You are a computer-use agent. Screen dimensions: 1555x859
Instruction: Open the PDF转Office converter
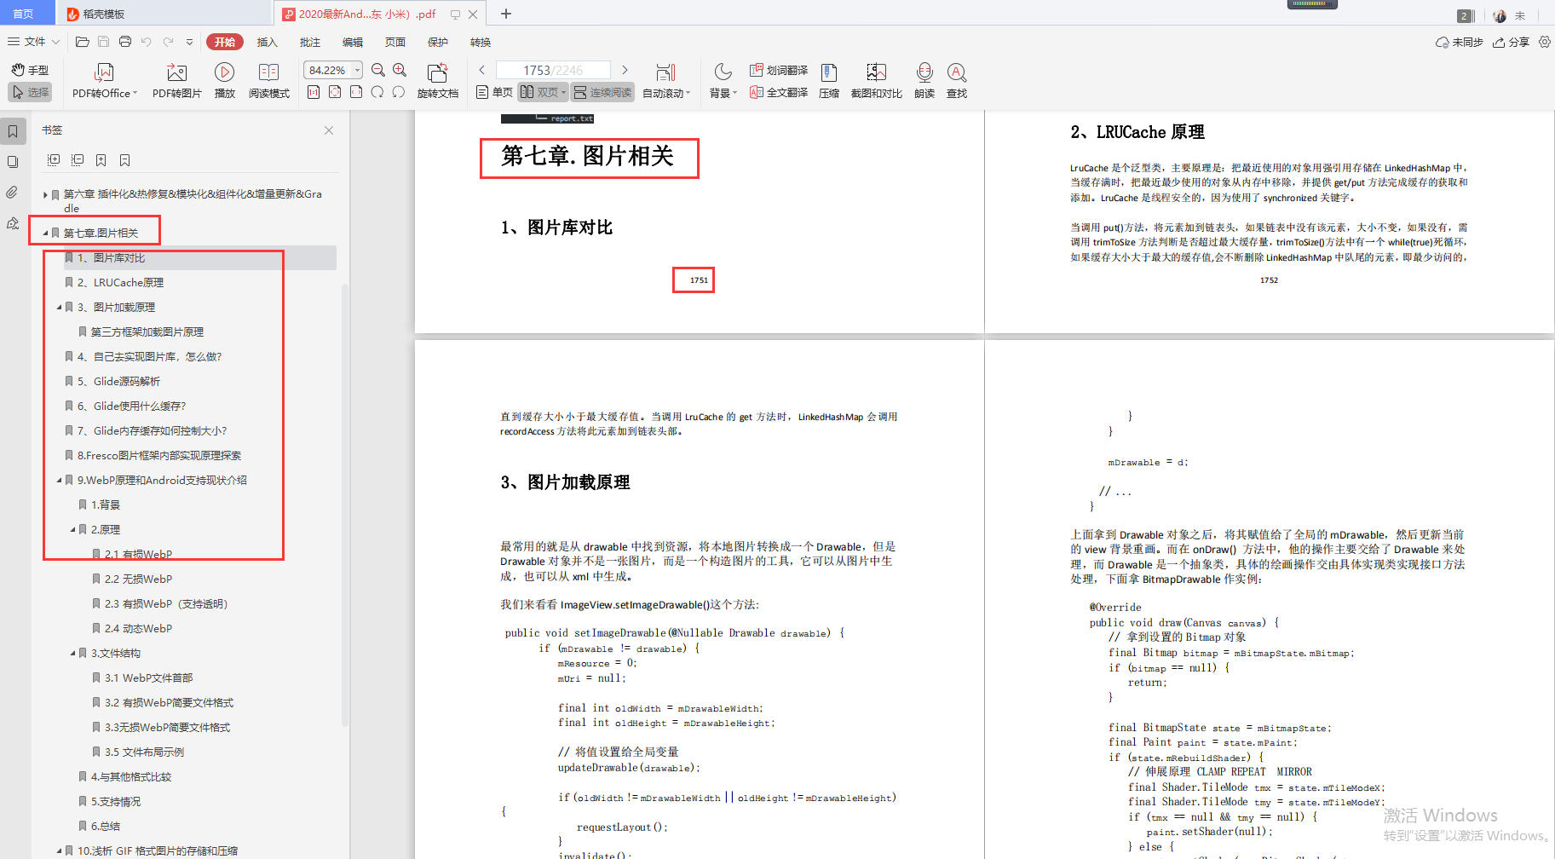coord(104,81)
